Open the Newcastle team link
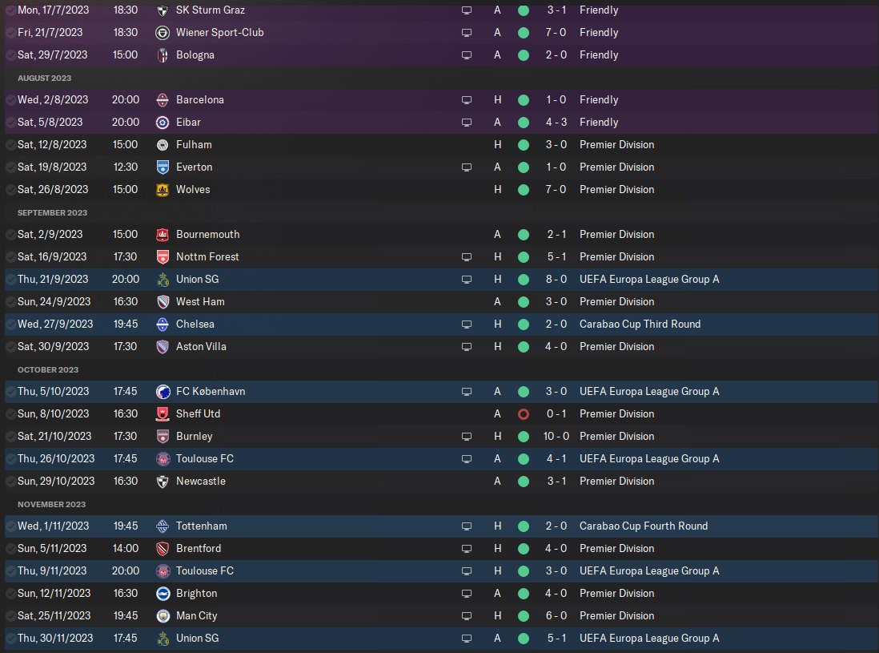The image size is (879, 653). pyautogui.click(x=200, y=482)
